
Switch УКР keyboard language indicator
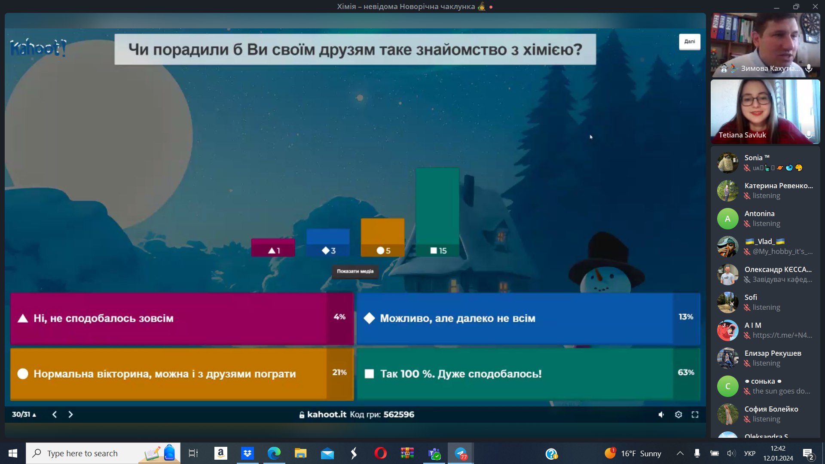[x=749, y=453]
